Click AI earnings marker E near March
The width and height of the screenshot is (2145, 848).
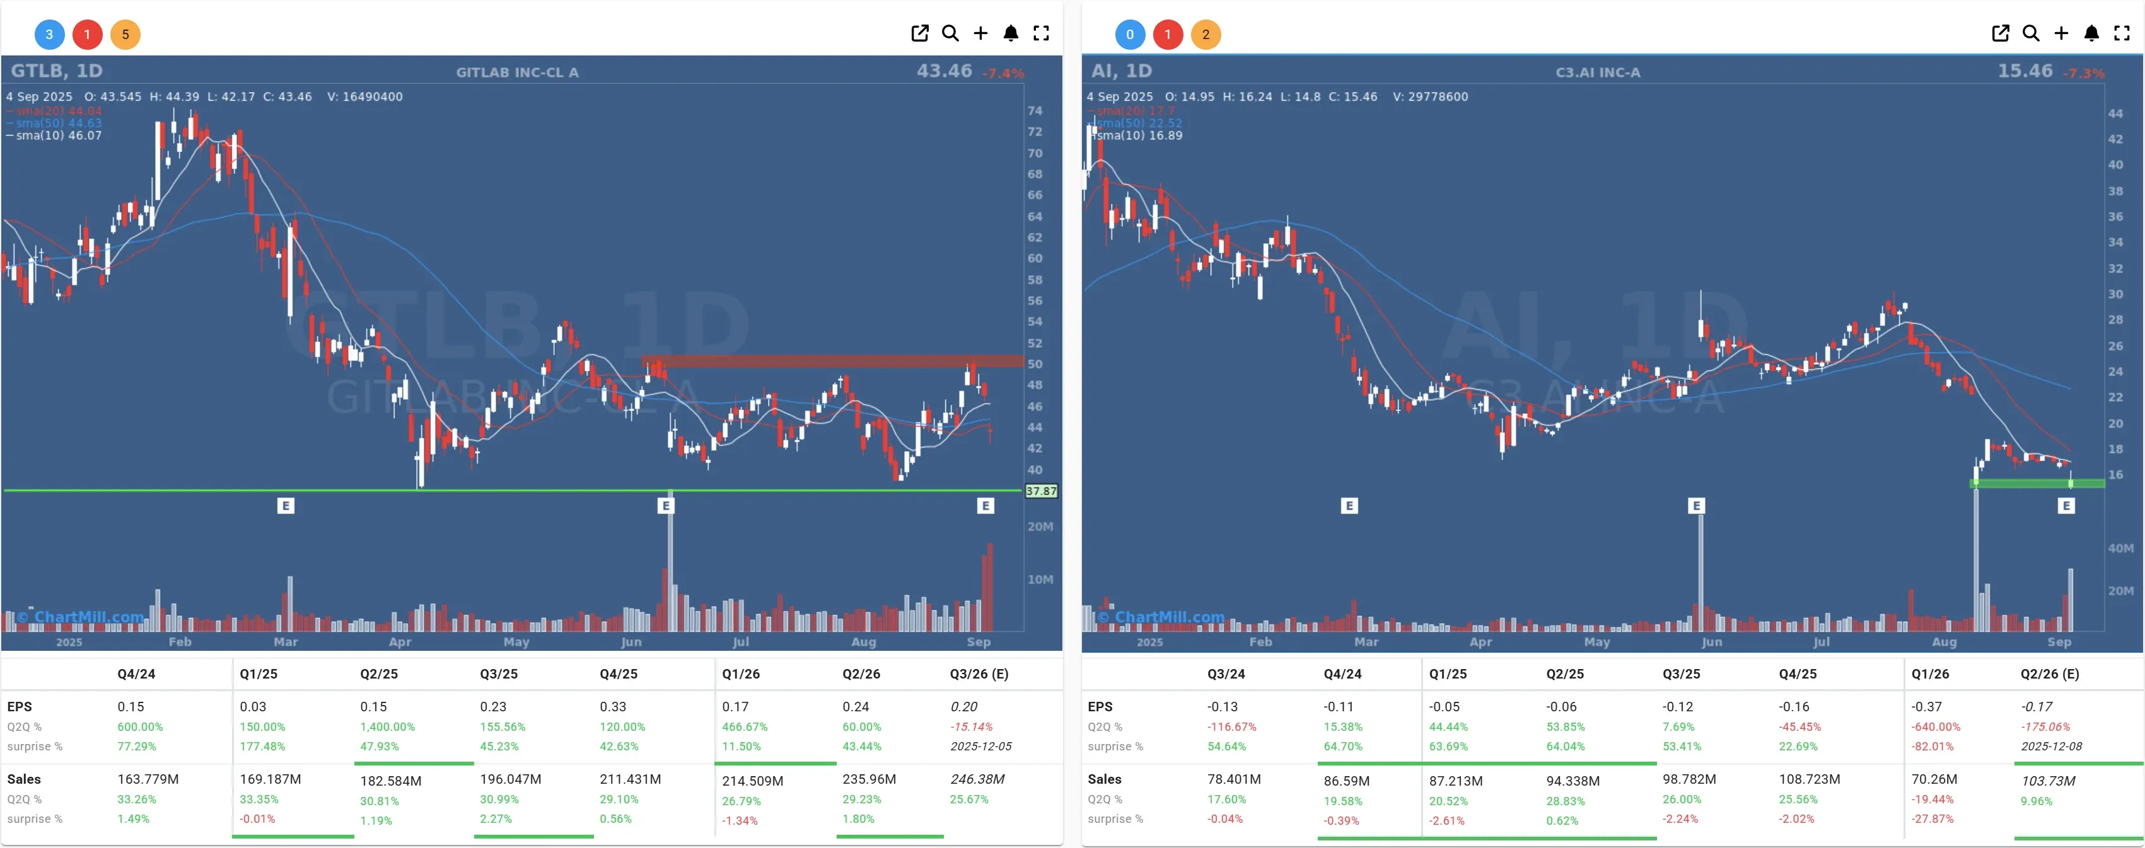point(1350,505)
